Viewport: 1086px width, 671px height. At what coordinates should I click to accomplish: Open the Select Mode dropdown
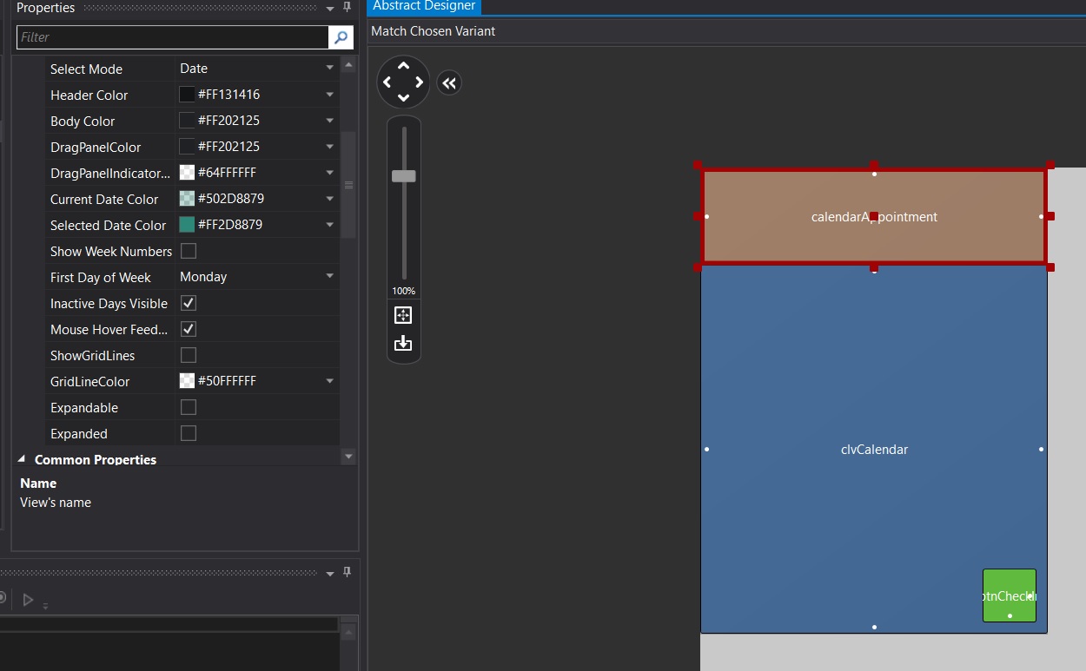pos(257,69)
